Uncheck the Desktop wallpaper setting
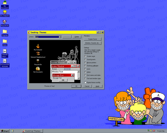 (85, 66)
